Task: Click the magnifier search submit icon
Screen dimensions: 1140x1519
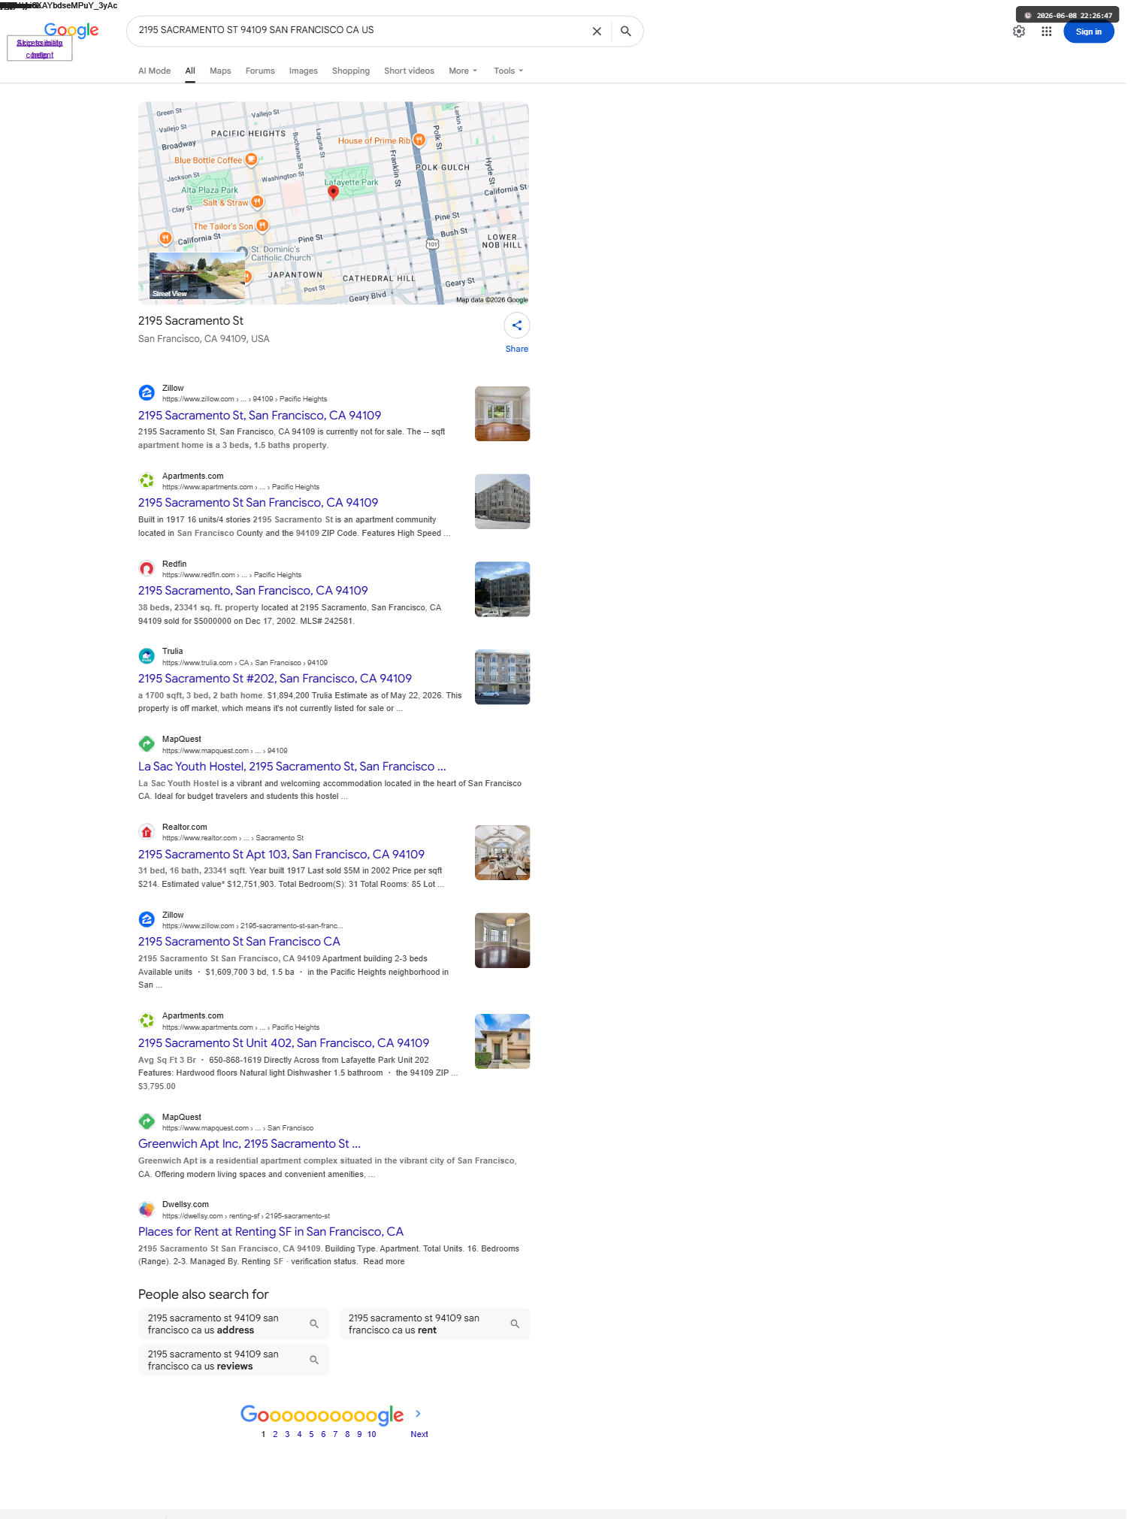Action: [x=625, y=32]
